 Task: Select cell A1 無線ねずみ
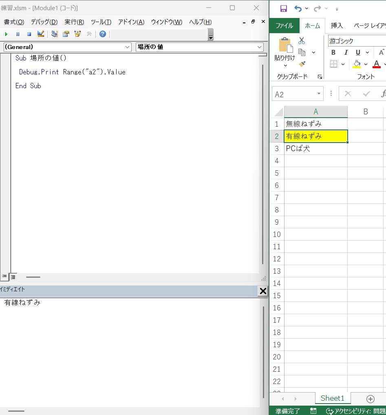click(316, 124)
